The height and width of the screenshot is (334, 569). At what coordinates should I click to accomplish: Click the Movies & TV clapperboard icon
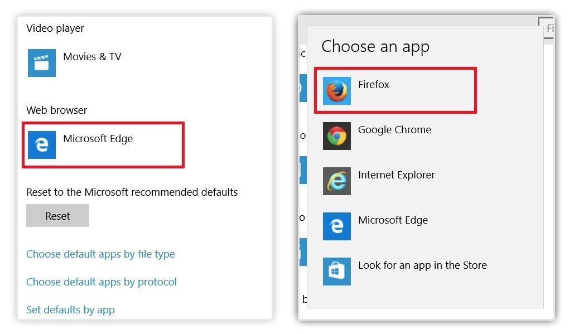(x=42, y=63)
